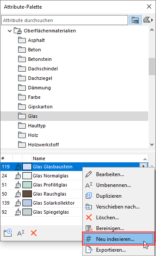
Task: Click the surface brush icon for Glas Normalglas
Action: (18, 176)
